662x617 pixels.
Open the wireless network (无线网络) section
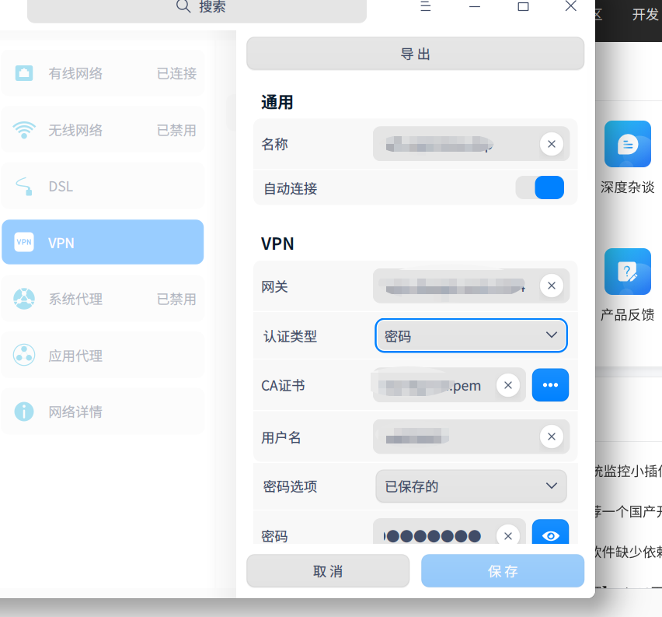point(103,130)
